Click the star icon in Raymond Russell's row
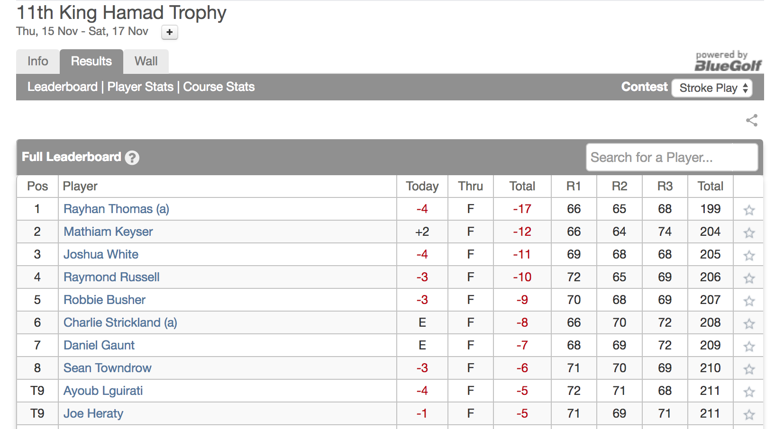Viewport: 784px width, 429px height. [x=749, y=278]
